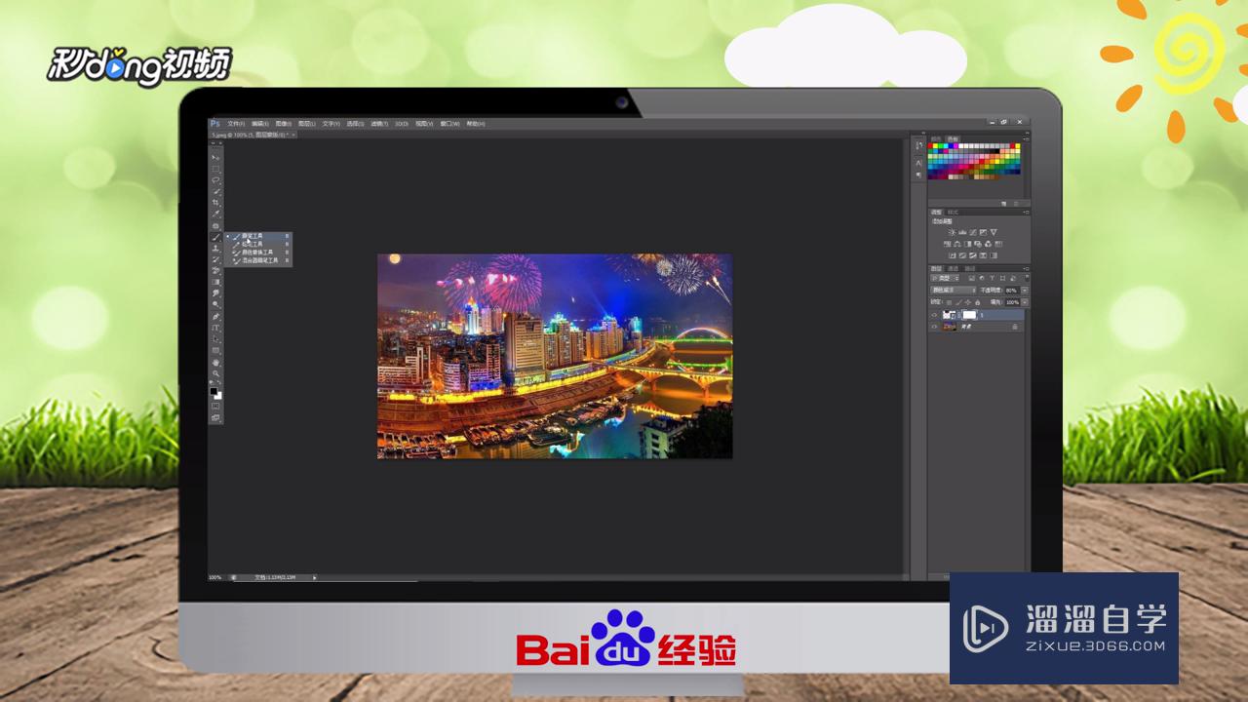Open the 不透明度 opacity dropdown arrow
The width and height of the screenshot is (1248, 702).
[1025, 290]
